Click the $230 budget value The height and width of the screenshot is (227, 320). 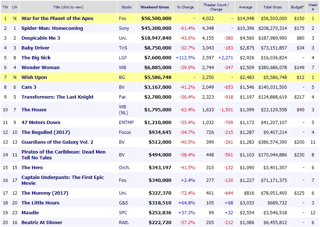pos(299,155)
